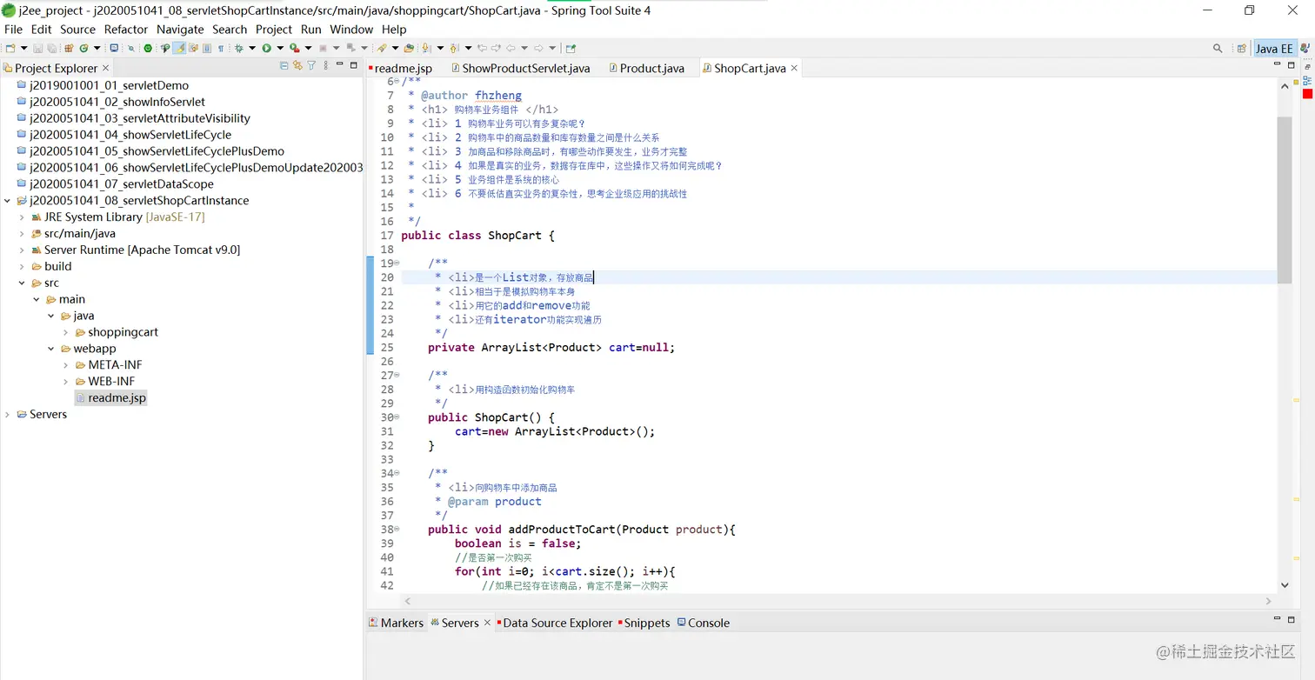Screen dimensions: 1315x680
Task: Maximize the editor area
Action: pyautogui.click(x=1292, y=65)
